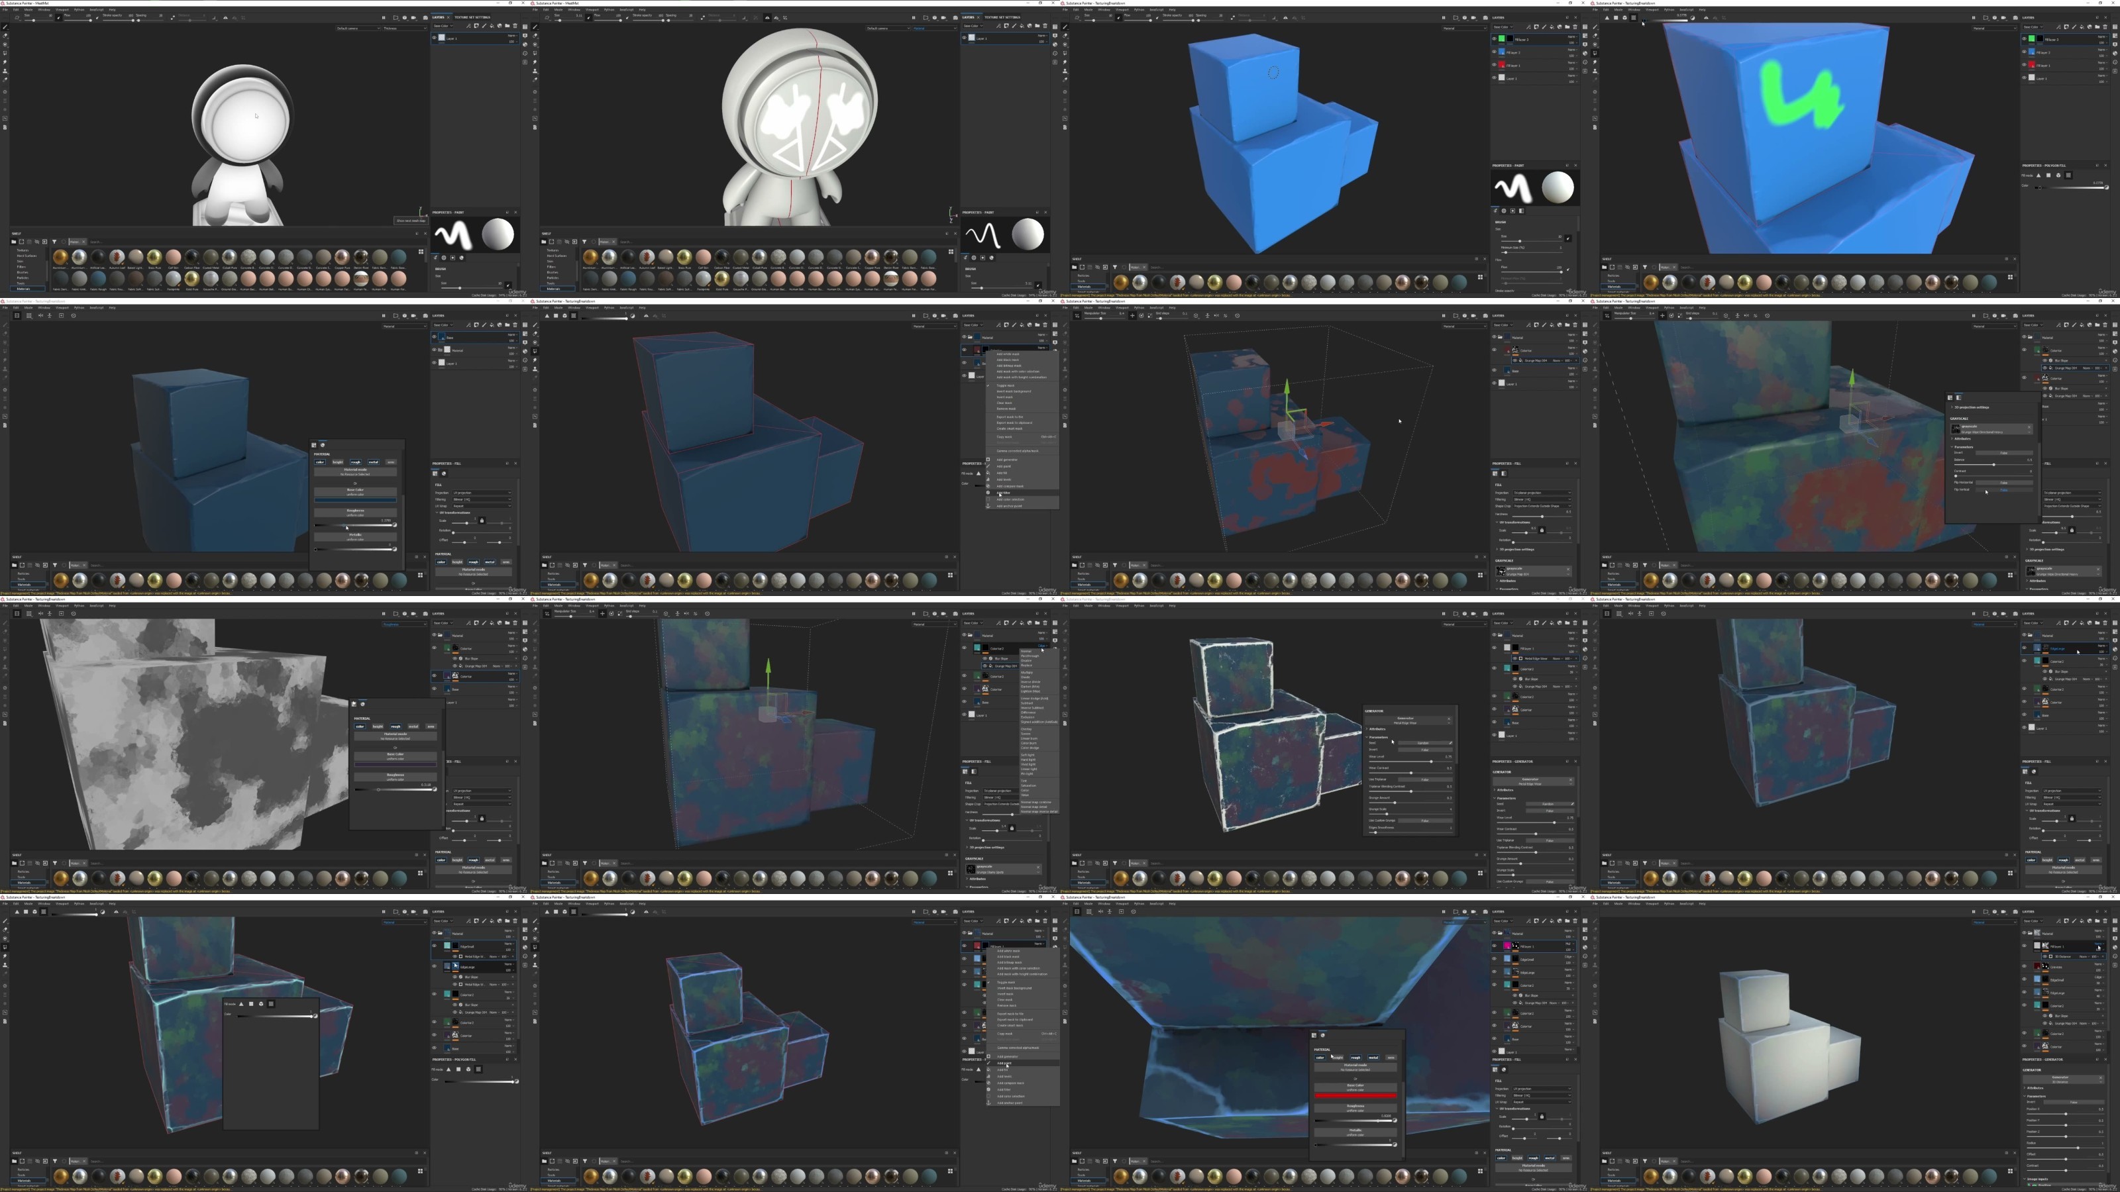The image size is (2120, 1192).
Task: Click brush stroke preview in plain bright-blue boxes frame
Action: click(x=1512, y=188)
